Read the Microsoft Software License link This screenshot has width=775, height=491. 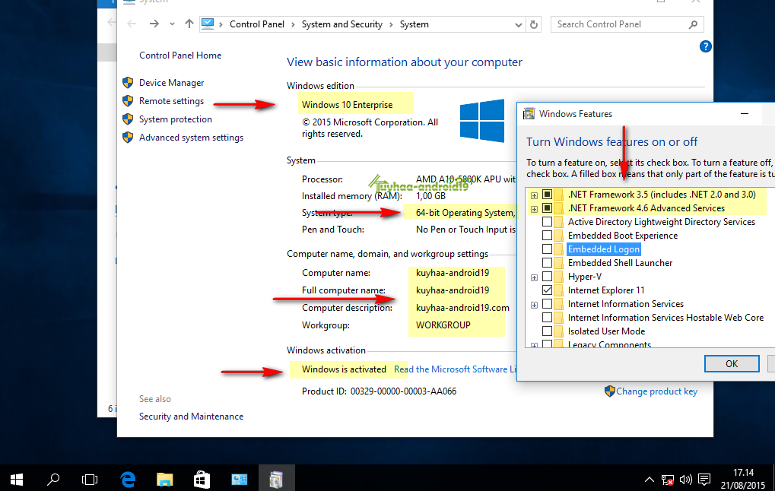[455, 369]
